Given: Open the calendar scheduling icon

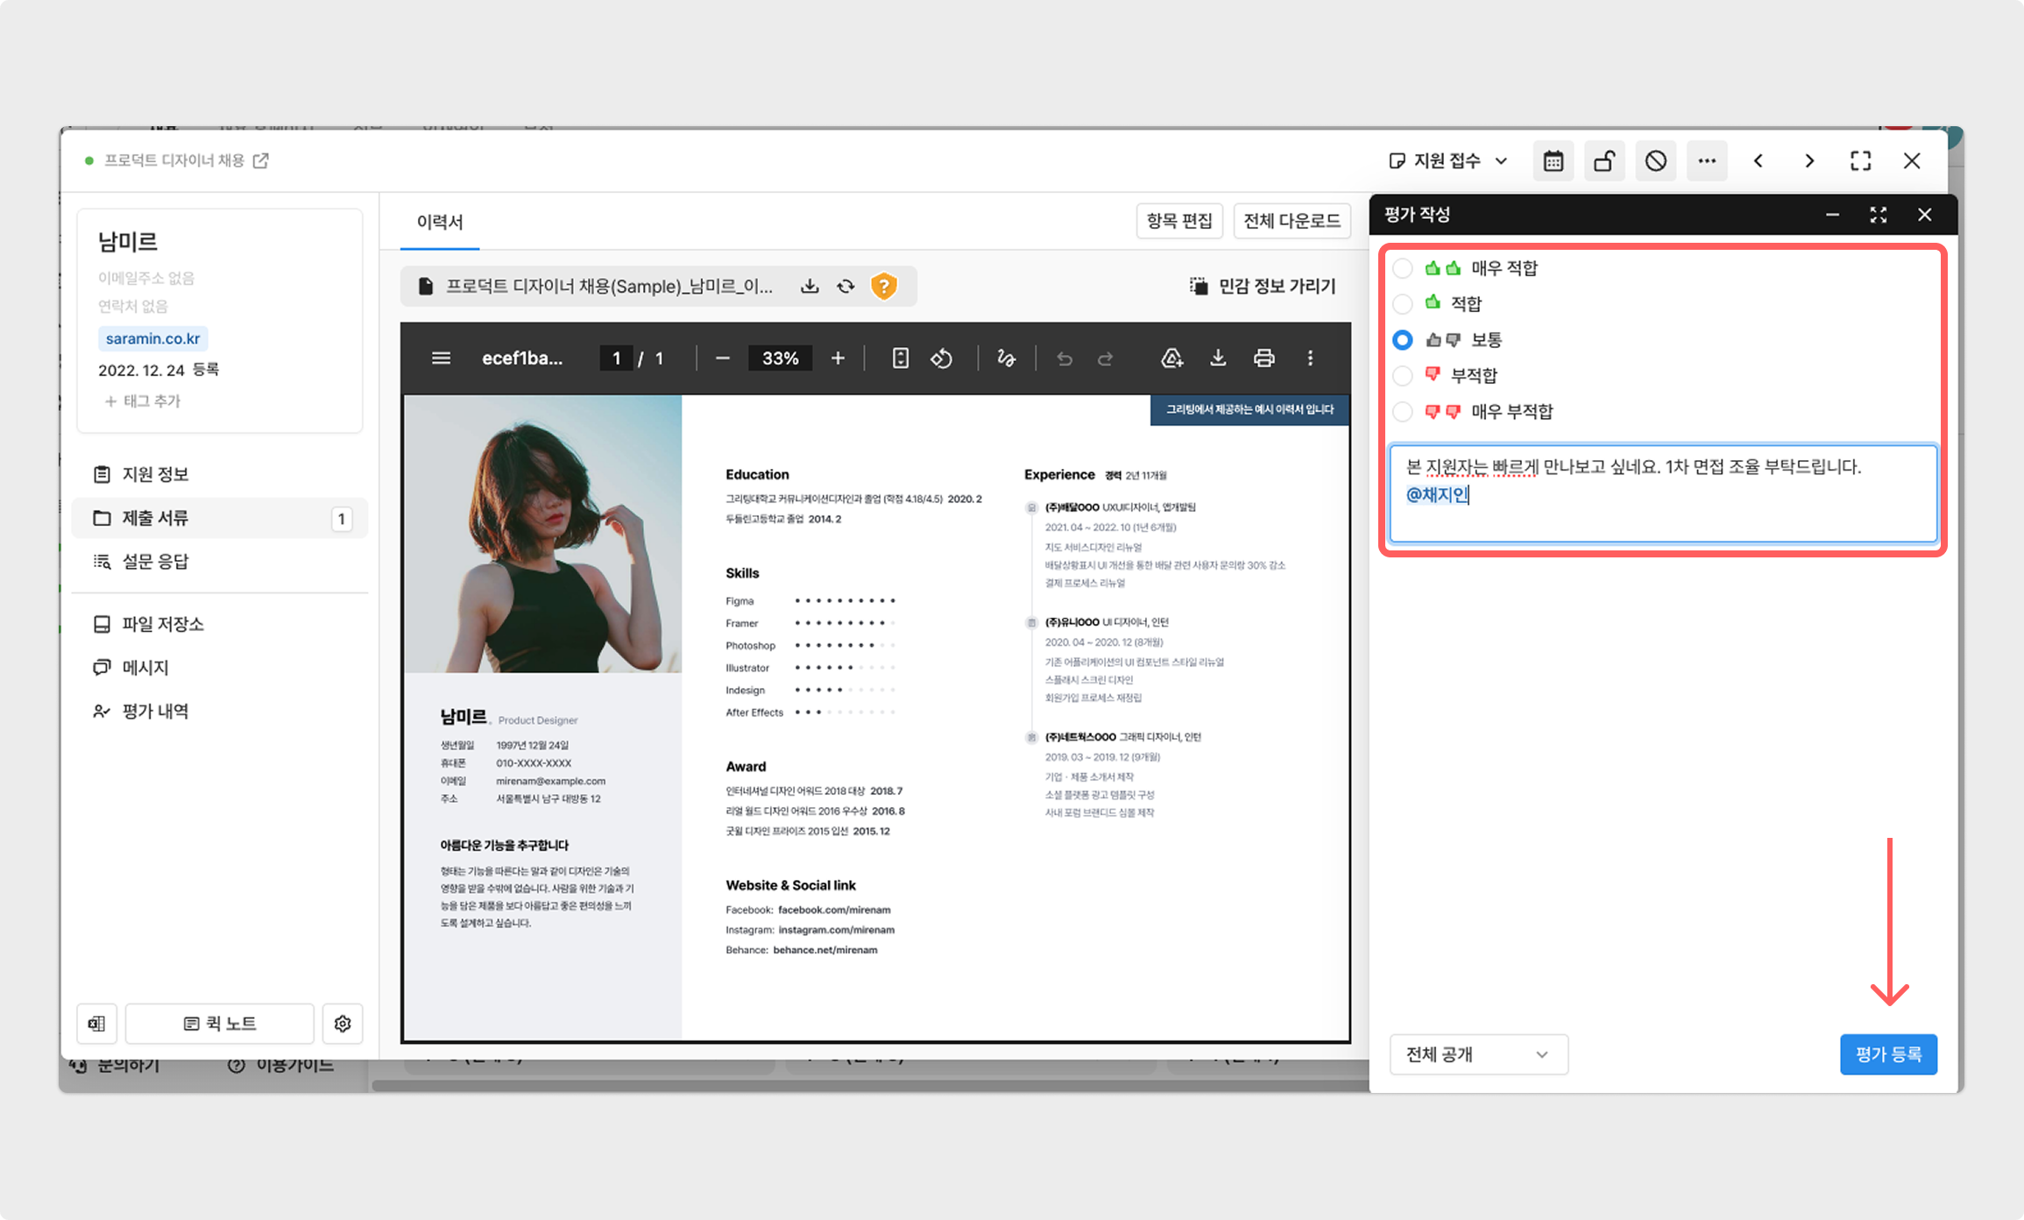Looking at the screenshot, I should (1553, 161).
